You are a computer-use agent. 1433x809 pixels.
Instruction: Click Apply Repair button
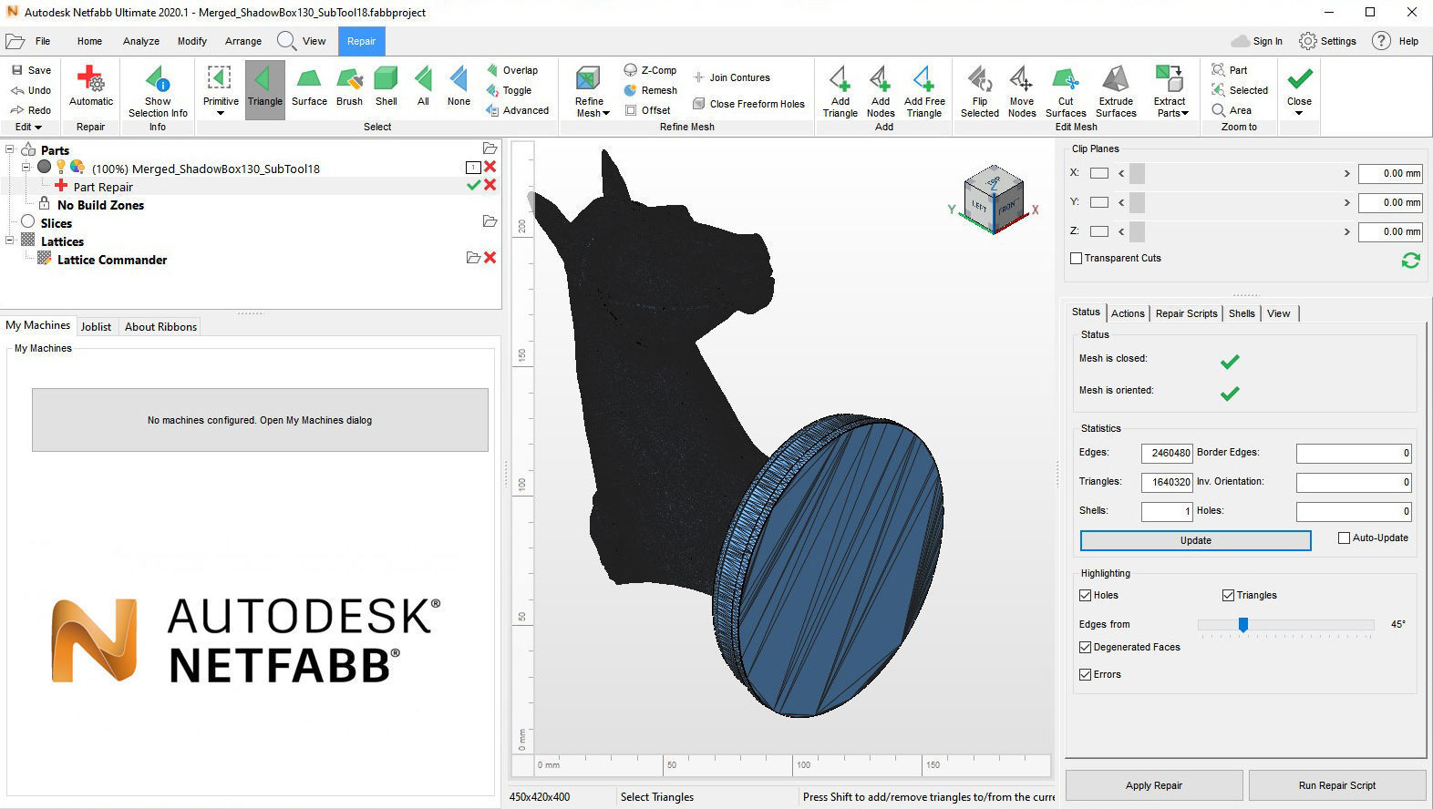[x=1154, y=785]
